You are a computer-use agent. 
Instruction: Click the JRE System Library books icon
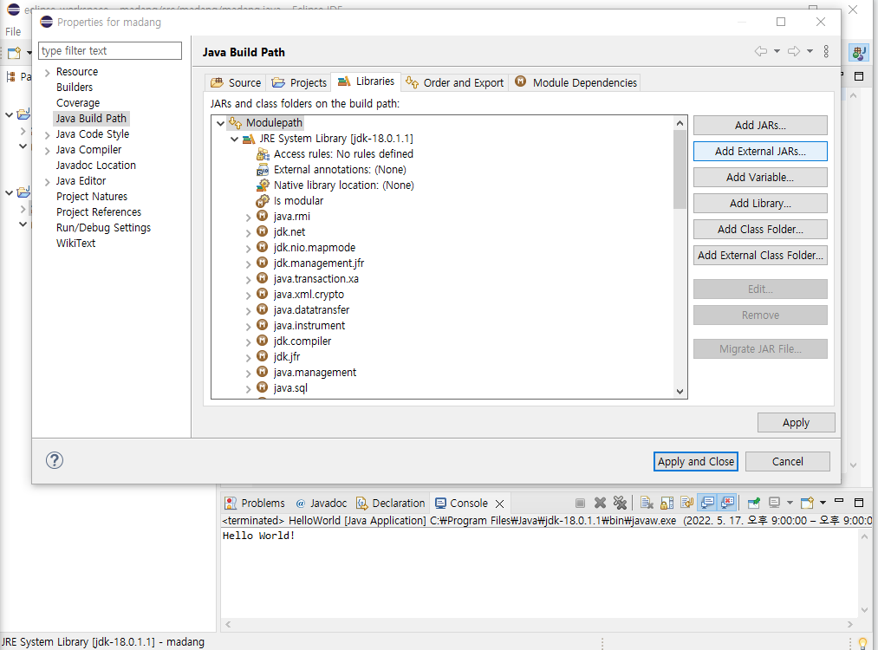click(x=249, y=139)
